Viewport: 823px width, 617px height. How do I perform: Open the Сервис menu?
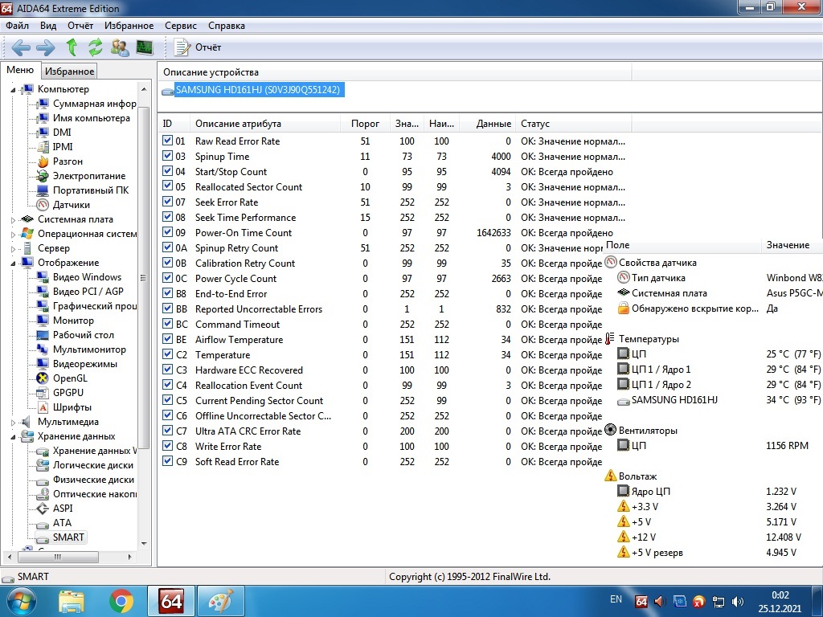(180, 26)
